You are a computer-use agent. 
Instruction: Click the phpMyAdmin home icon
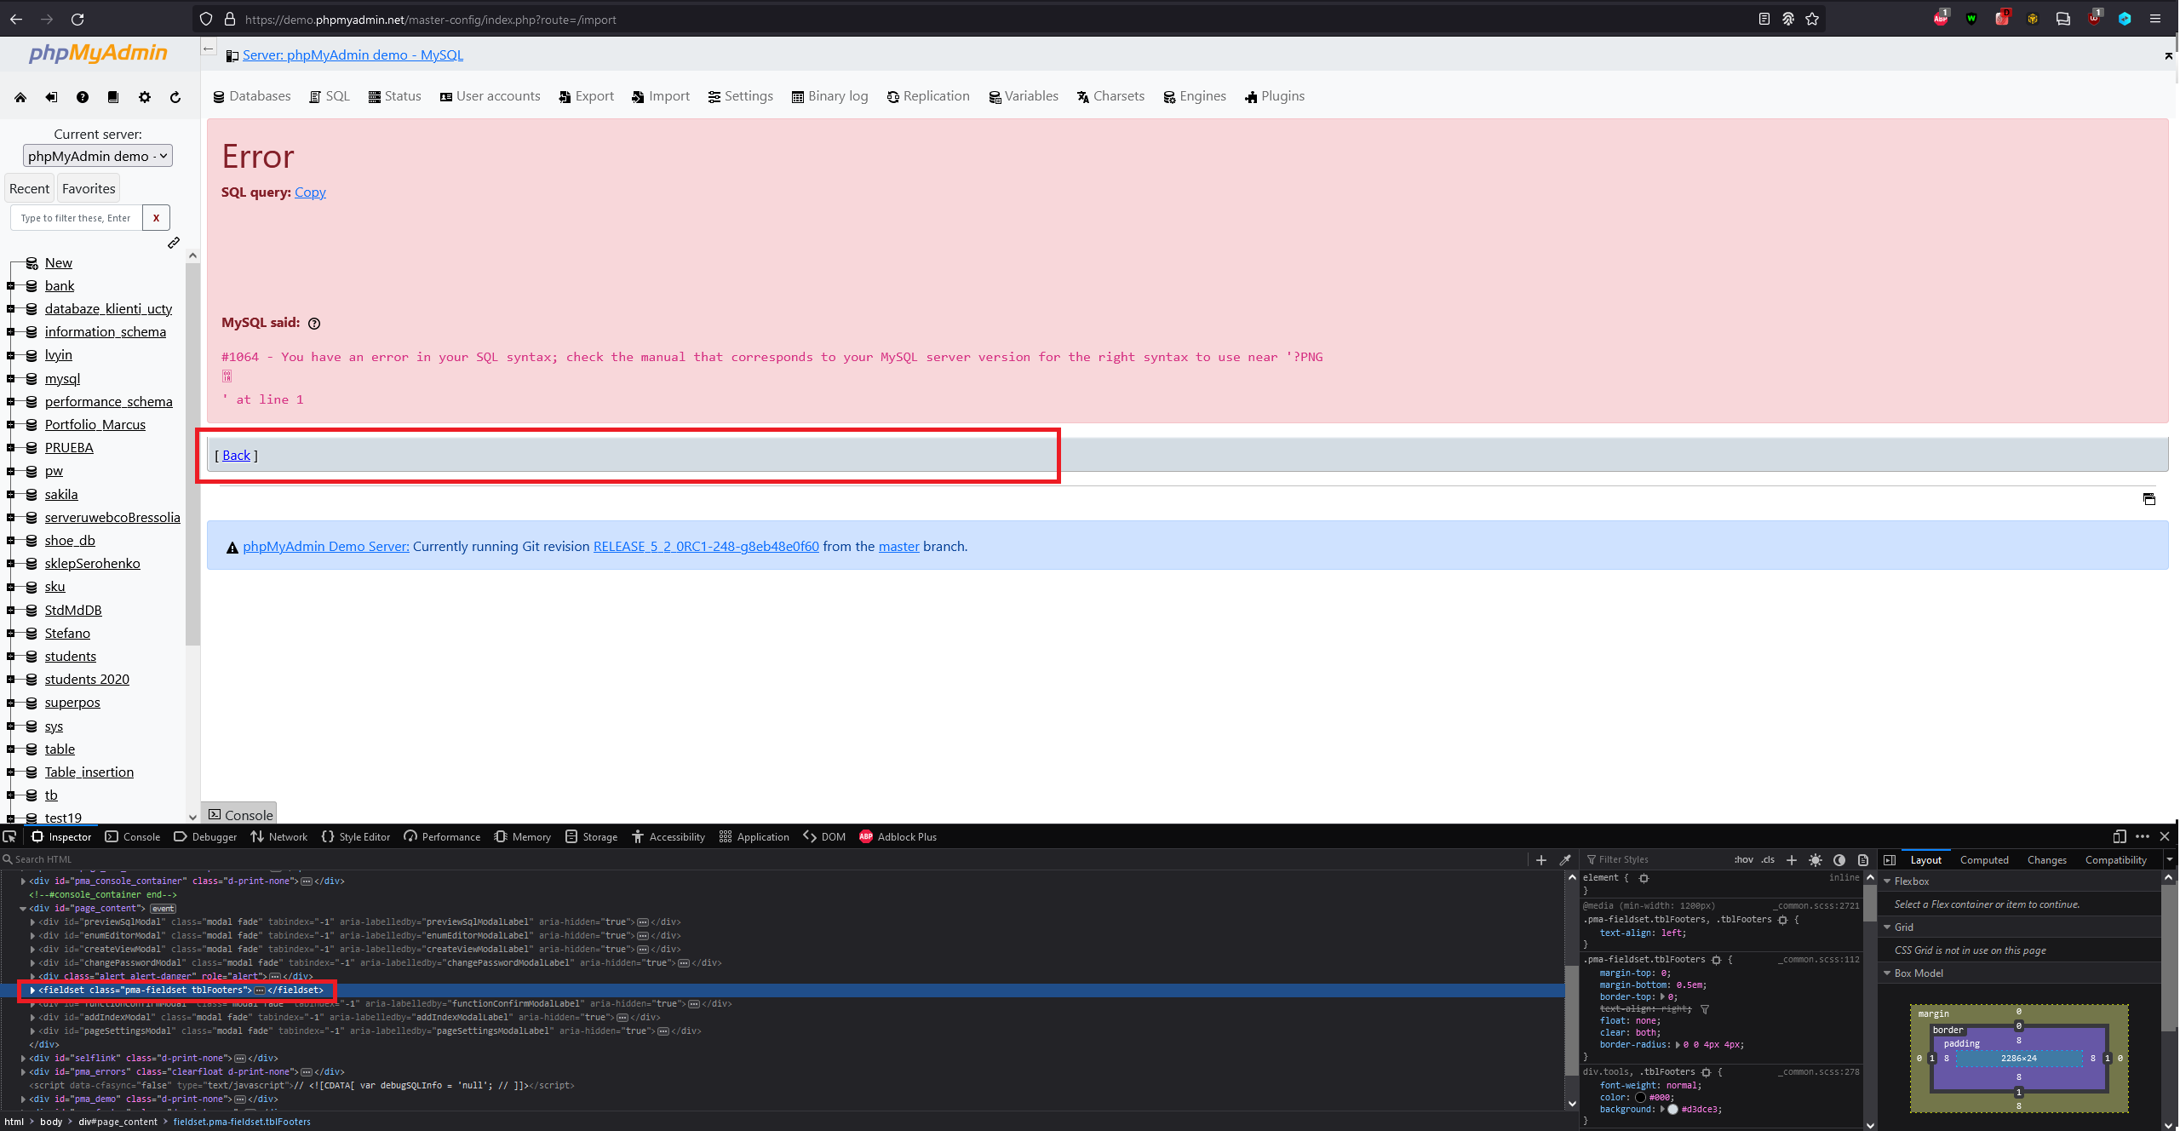[x=20, y=97]
